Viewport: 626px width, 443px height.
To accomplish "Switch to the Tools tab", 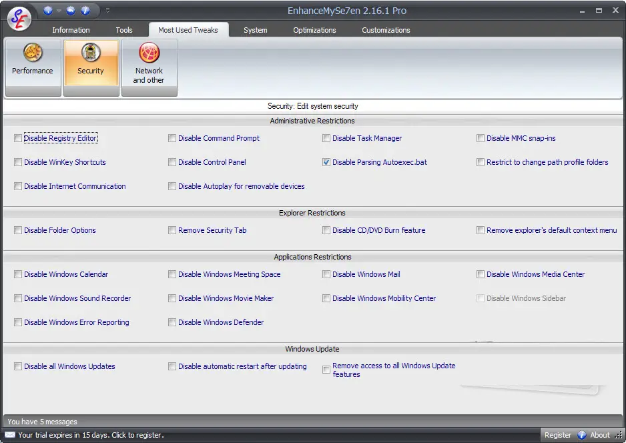I will pos(123,30).
